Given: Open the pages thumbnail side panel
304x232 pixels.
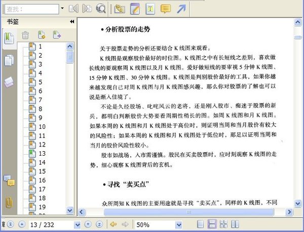Looking at the screenshot, I should pos(9,60).
